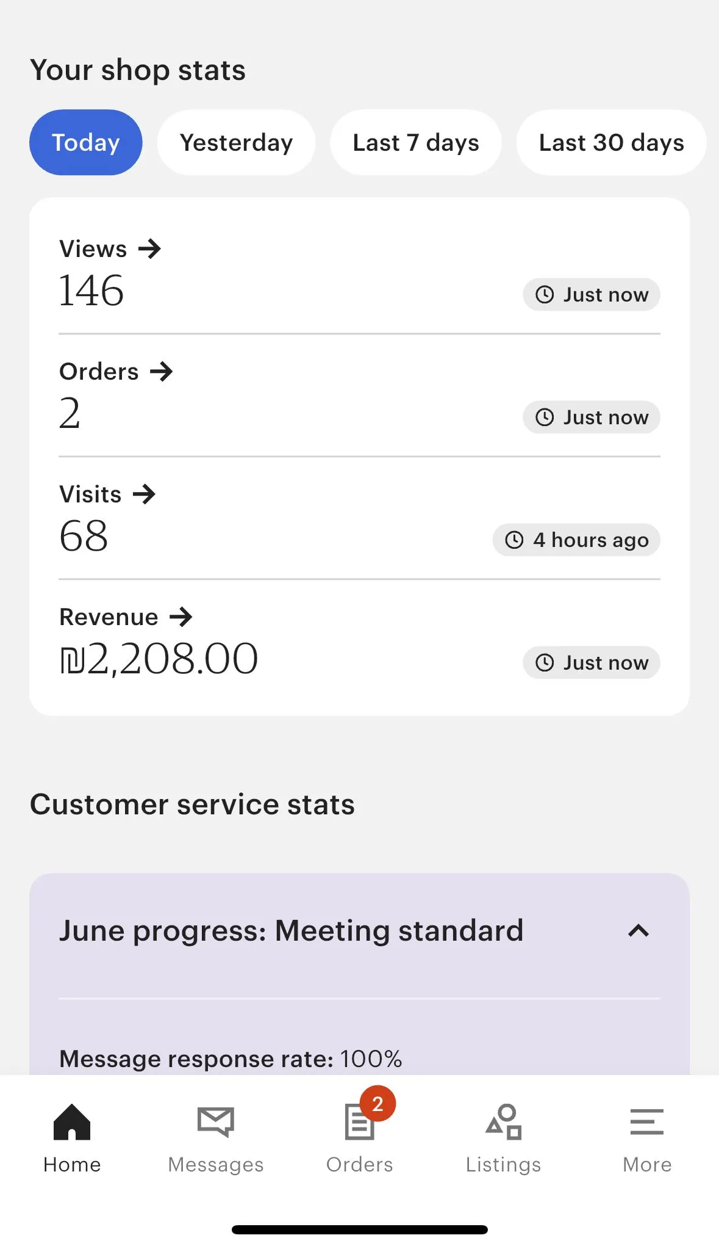This screenshot has width=719, height=1249.
Task: Tap Just now badge beside Views
Action: tap(592, 295)
